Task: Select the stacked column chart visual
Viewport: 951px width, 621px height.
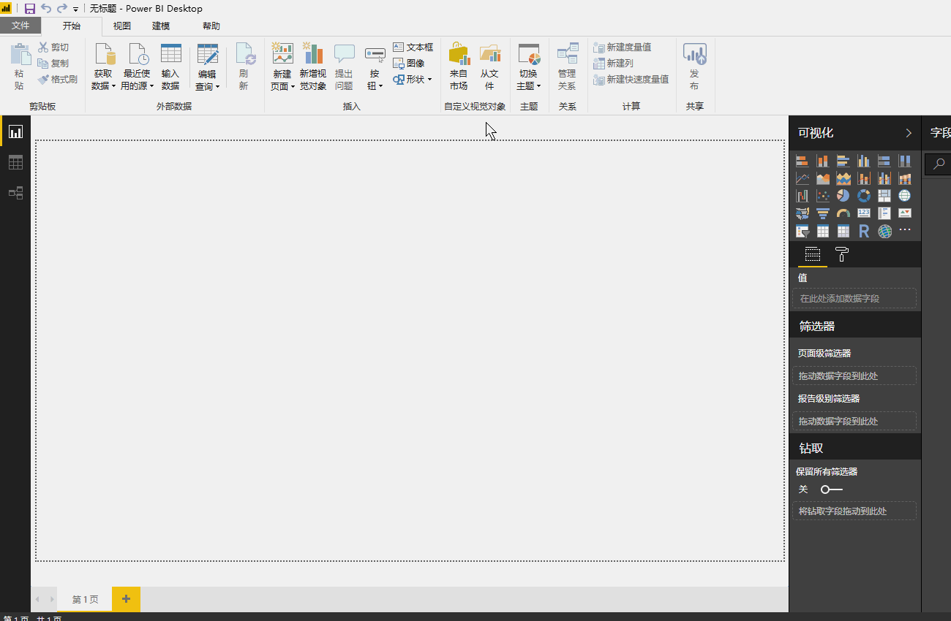Action: tap(823, 161)
